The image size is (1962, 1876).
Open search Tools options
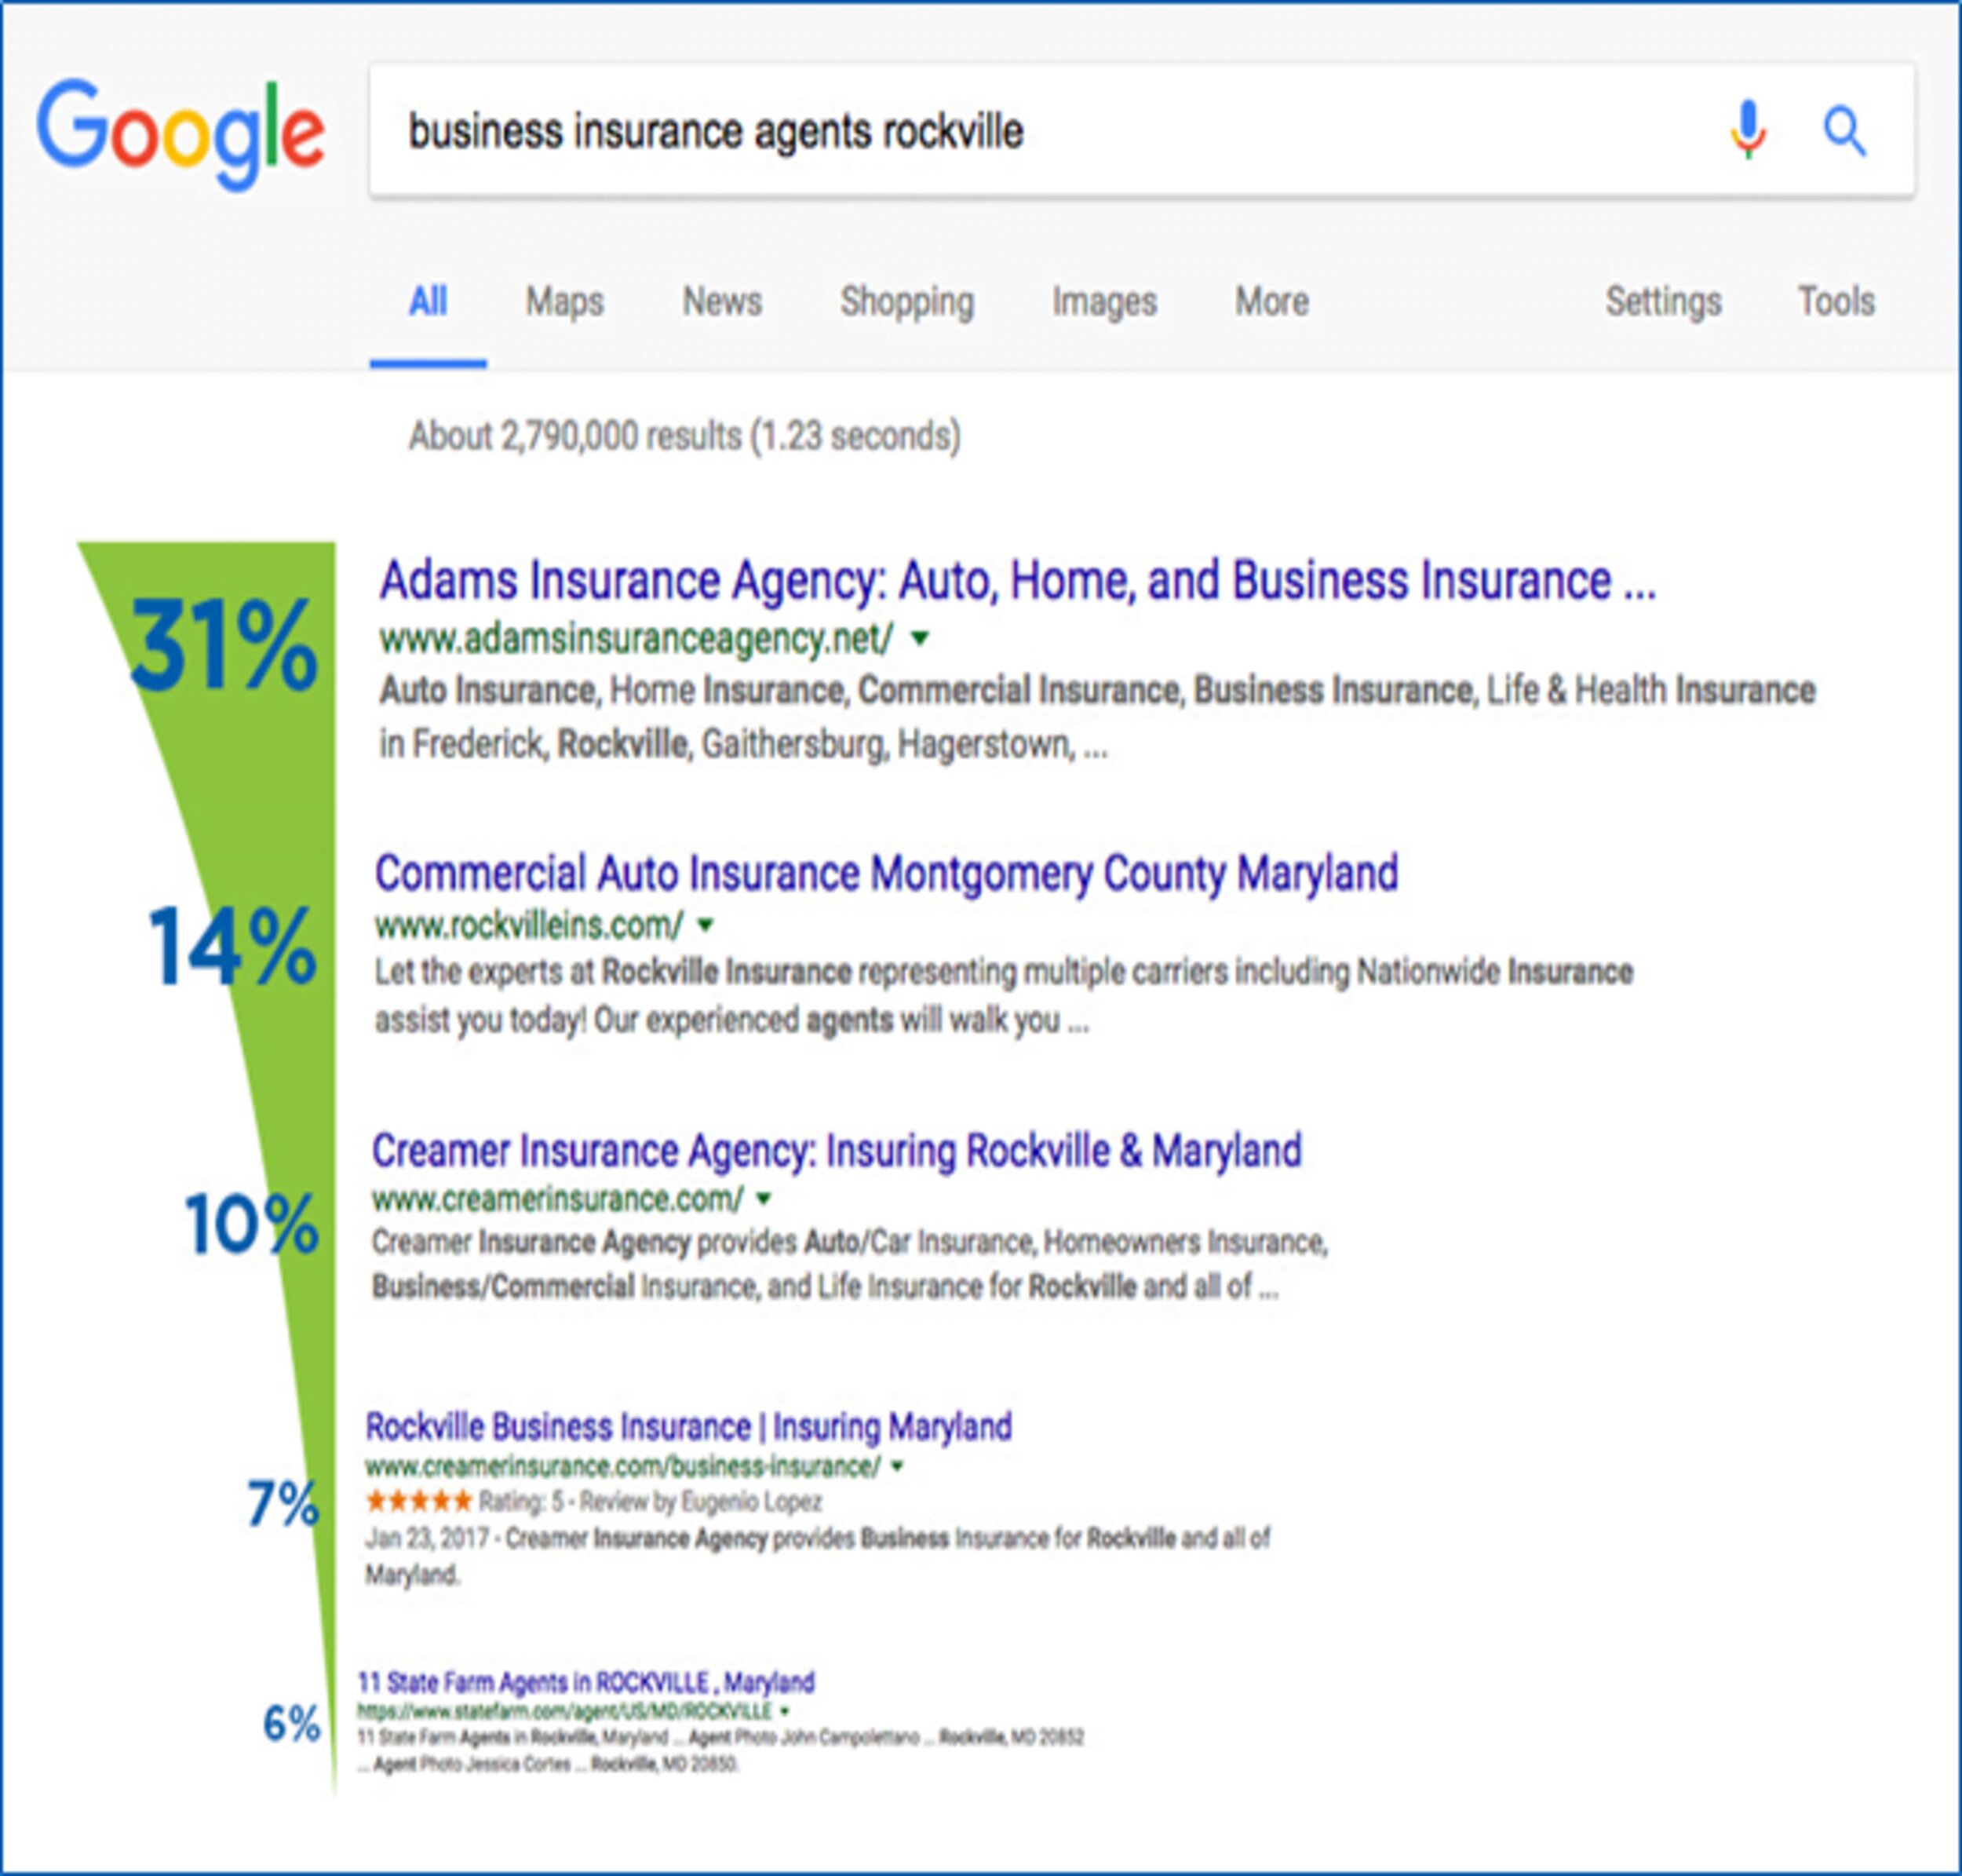coord(1836,302)
